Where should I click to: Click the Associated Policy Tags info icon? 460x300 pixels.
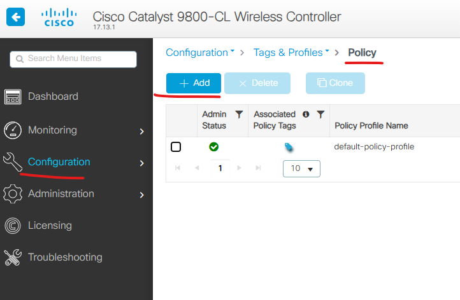(x=306, y=114)
